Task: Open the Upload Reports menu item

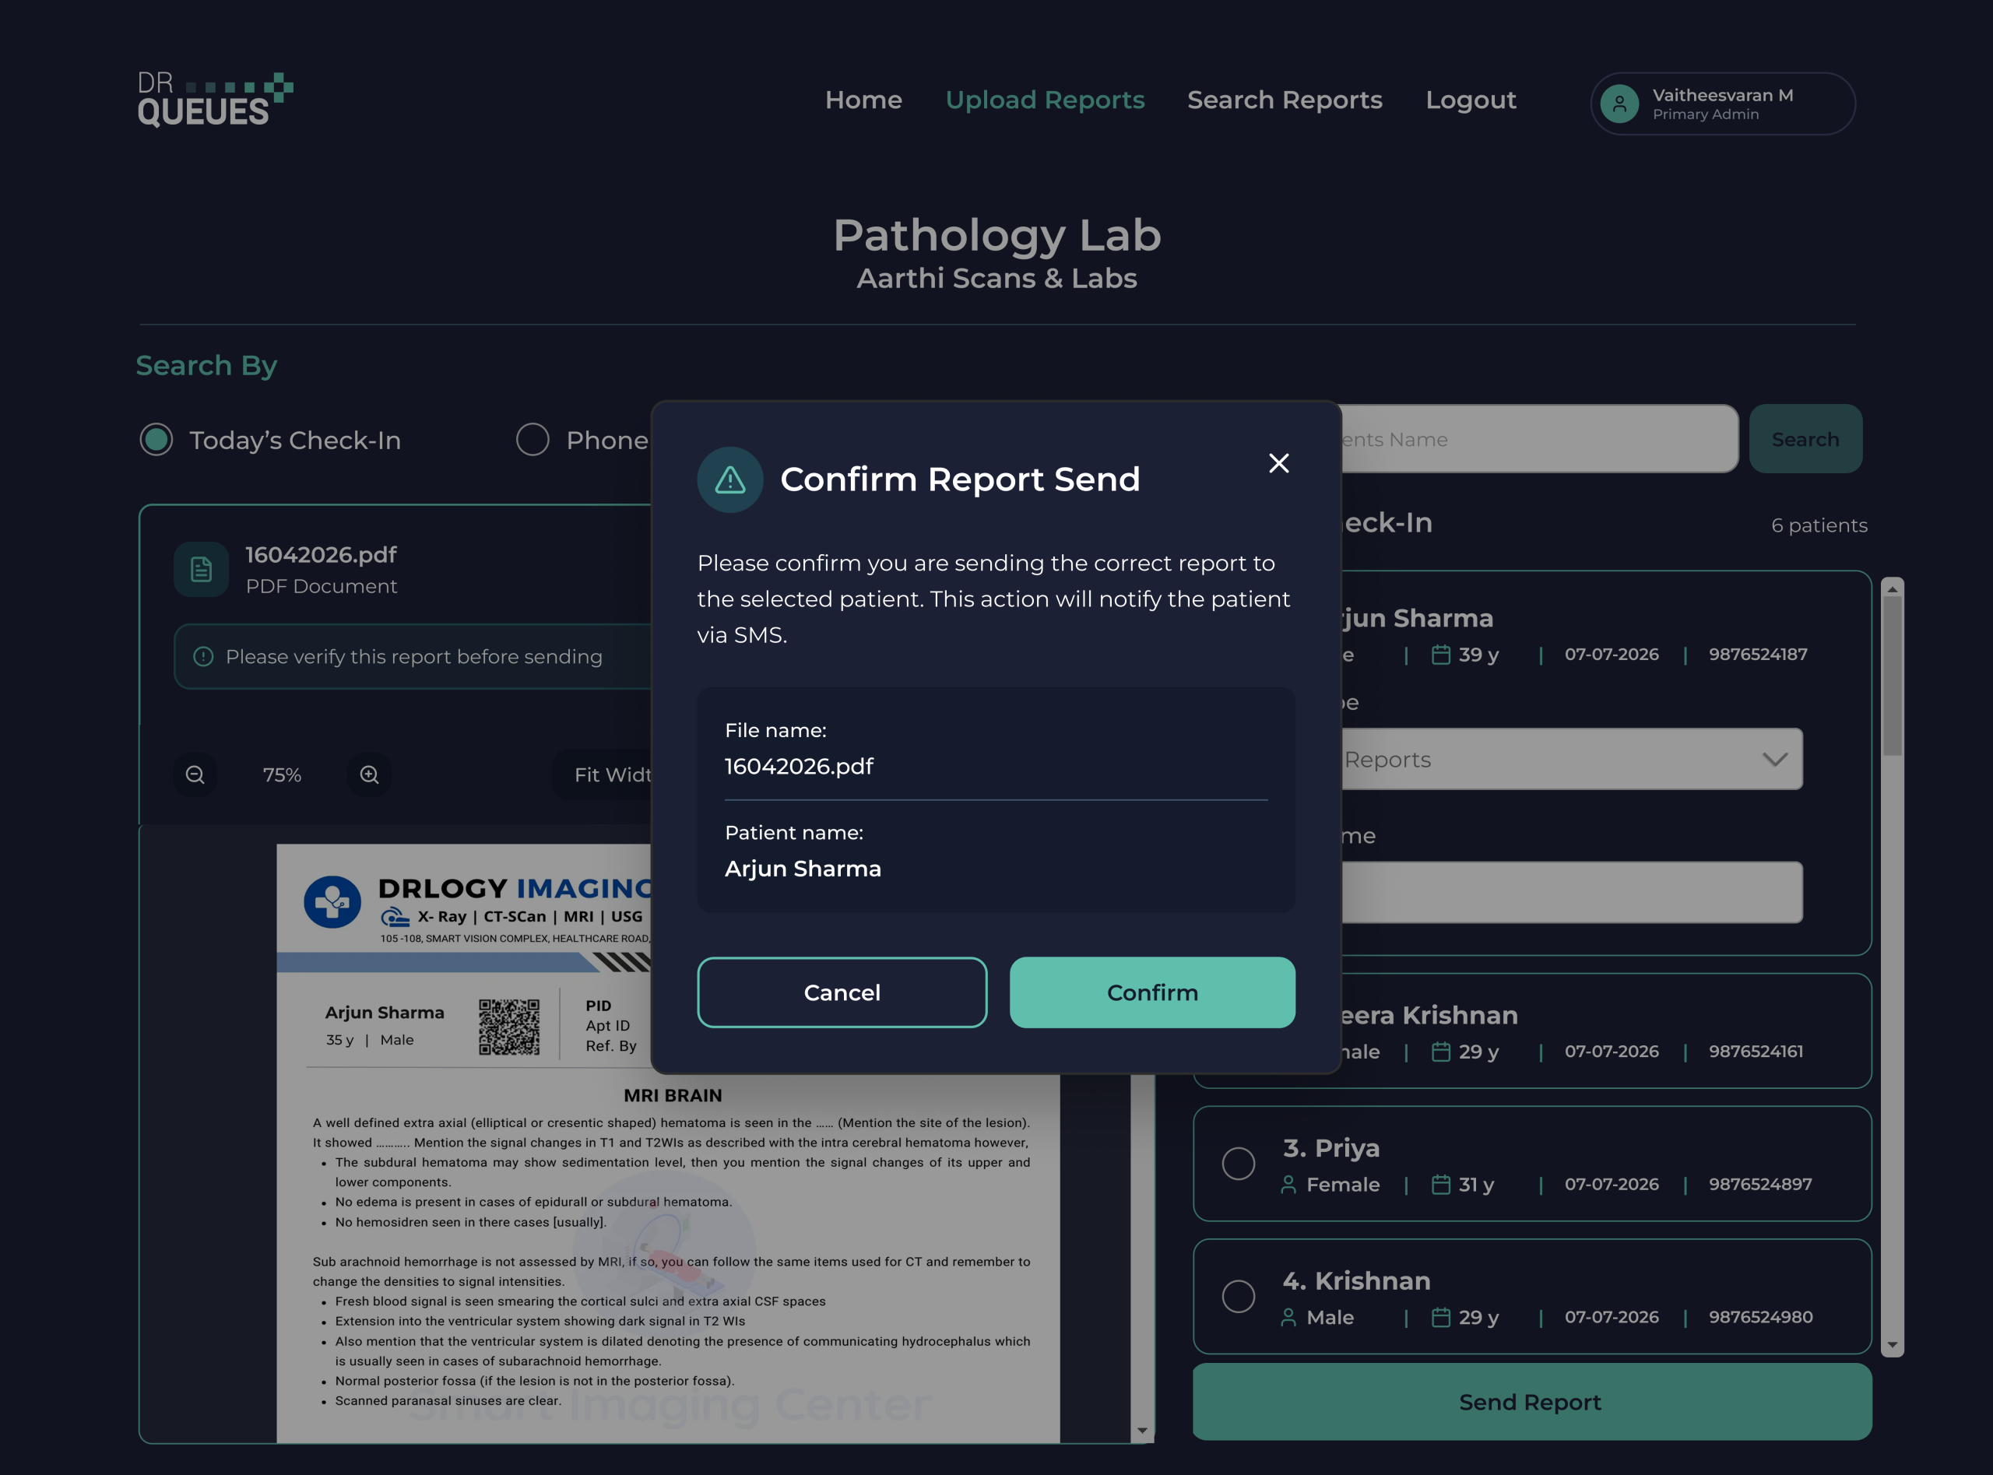Action: click(1045, 100)
